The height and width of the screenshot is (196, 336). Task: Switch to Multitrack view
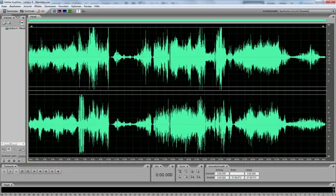point(27,11)
